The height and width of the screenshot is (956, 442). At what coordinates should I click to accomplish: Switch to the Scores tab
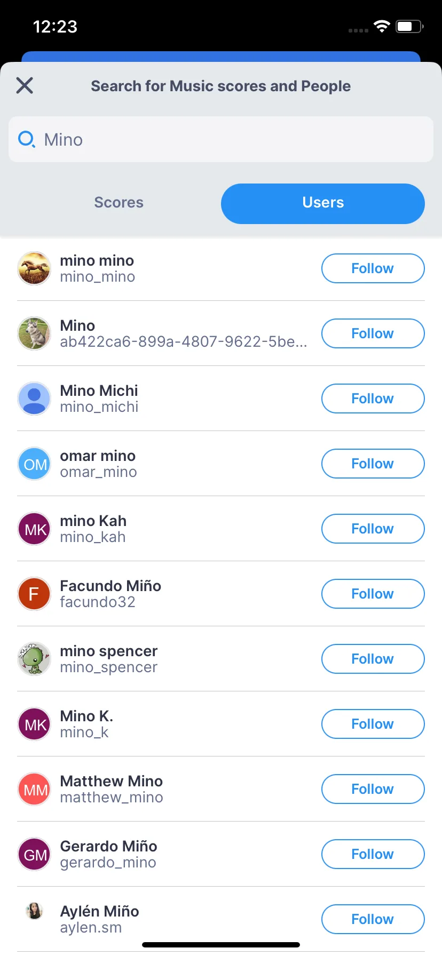point(119,203)
